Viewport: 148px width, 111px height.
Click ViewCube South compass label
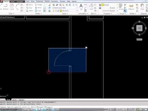point(139,35)
